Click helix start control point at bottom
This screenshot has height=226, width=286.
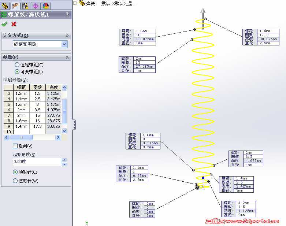pyautogui.click(x=197, y=187)
